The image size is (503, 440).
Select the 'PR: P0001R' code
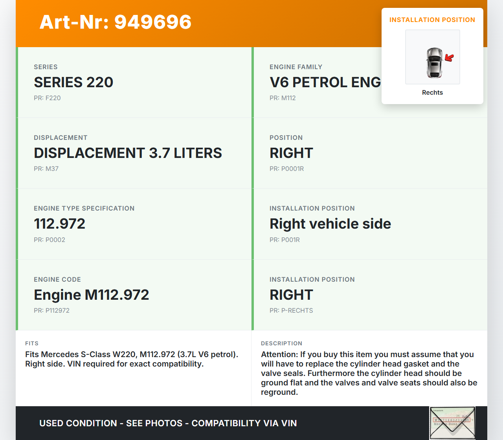point(286,169)
